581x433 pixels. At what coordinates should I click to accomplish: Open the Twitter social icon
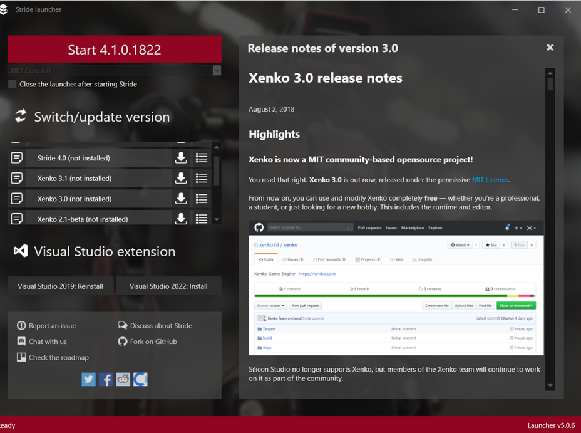coord(88,379)
